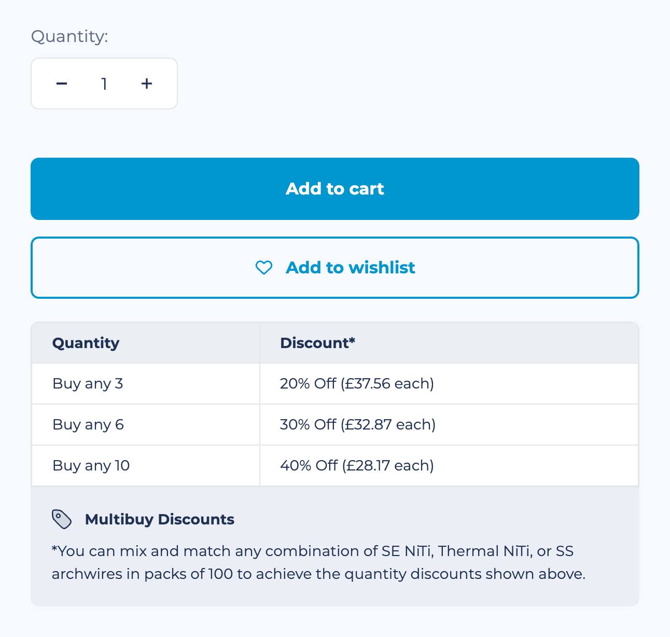Viewport: 670px width, 637px height.
Task: Click the Discount* column header
Action: [x=317, y=343]
